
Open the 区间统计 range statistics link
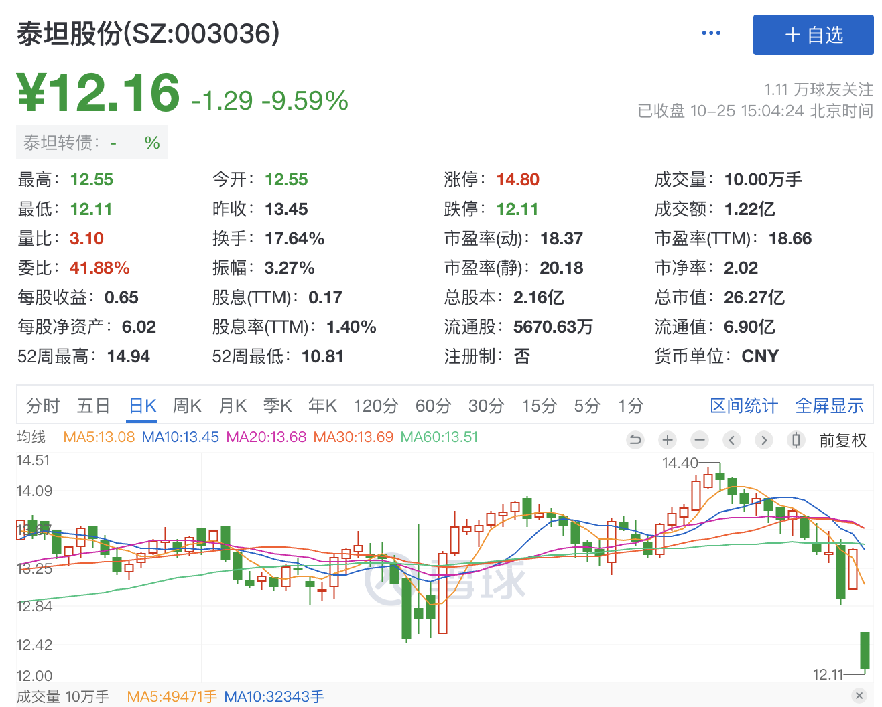point(743,406)
